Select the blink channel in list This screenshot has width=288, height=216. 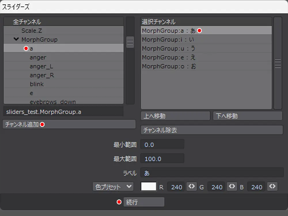coord(37,84)
